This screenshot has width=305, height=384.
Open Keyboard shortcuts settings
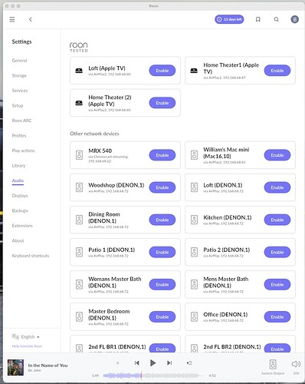31,256
